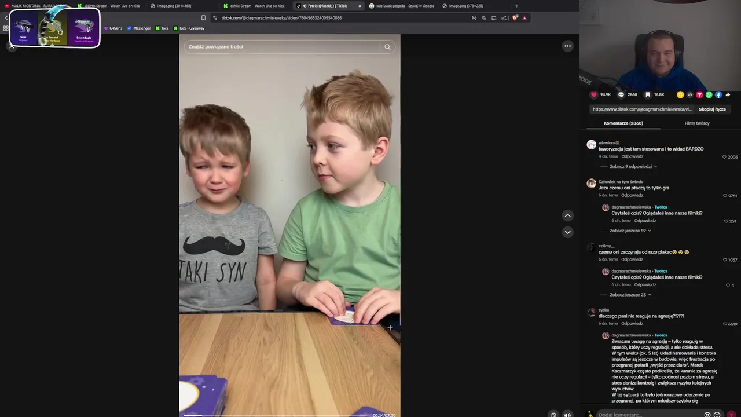Switch to Komentarze (2860) tab

pos(623,123)
